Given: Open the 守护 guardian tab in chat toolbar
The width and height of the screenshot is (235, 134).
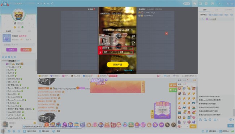Looking at the screenshot, I should click(65, 76).
